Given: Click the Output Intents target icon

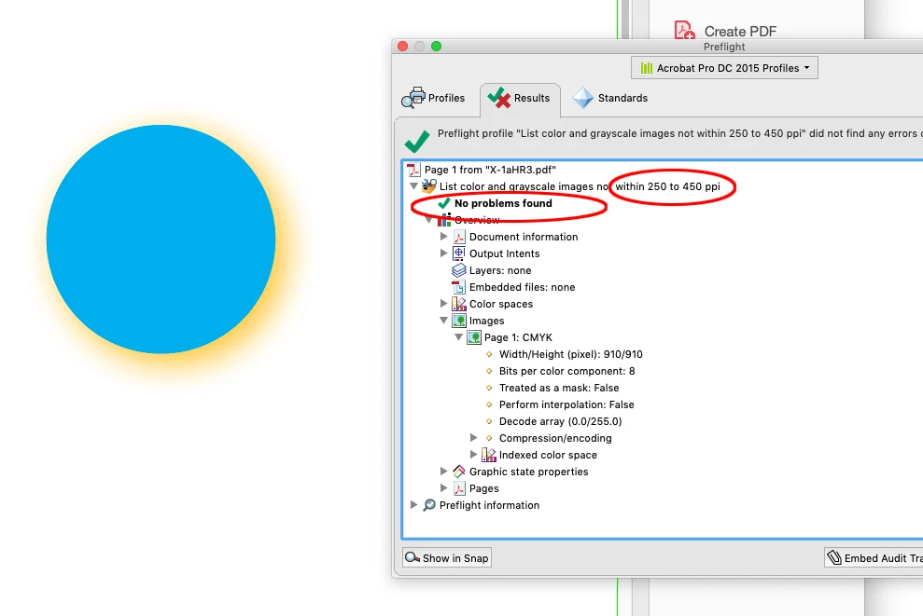Looking at the screenshot, I should [x=458, y=253].
